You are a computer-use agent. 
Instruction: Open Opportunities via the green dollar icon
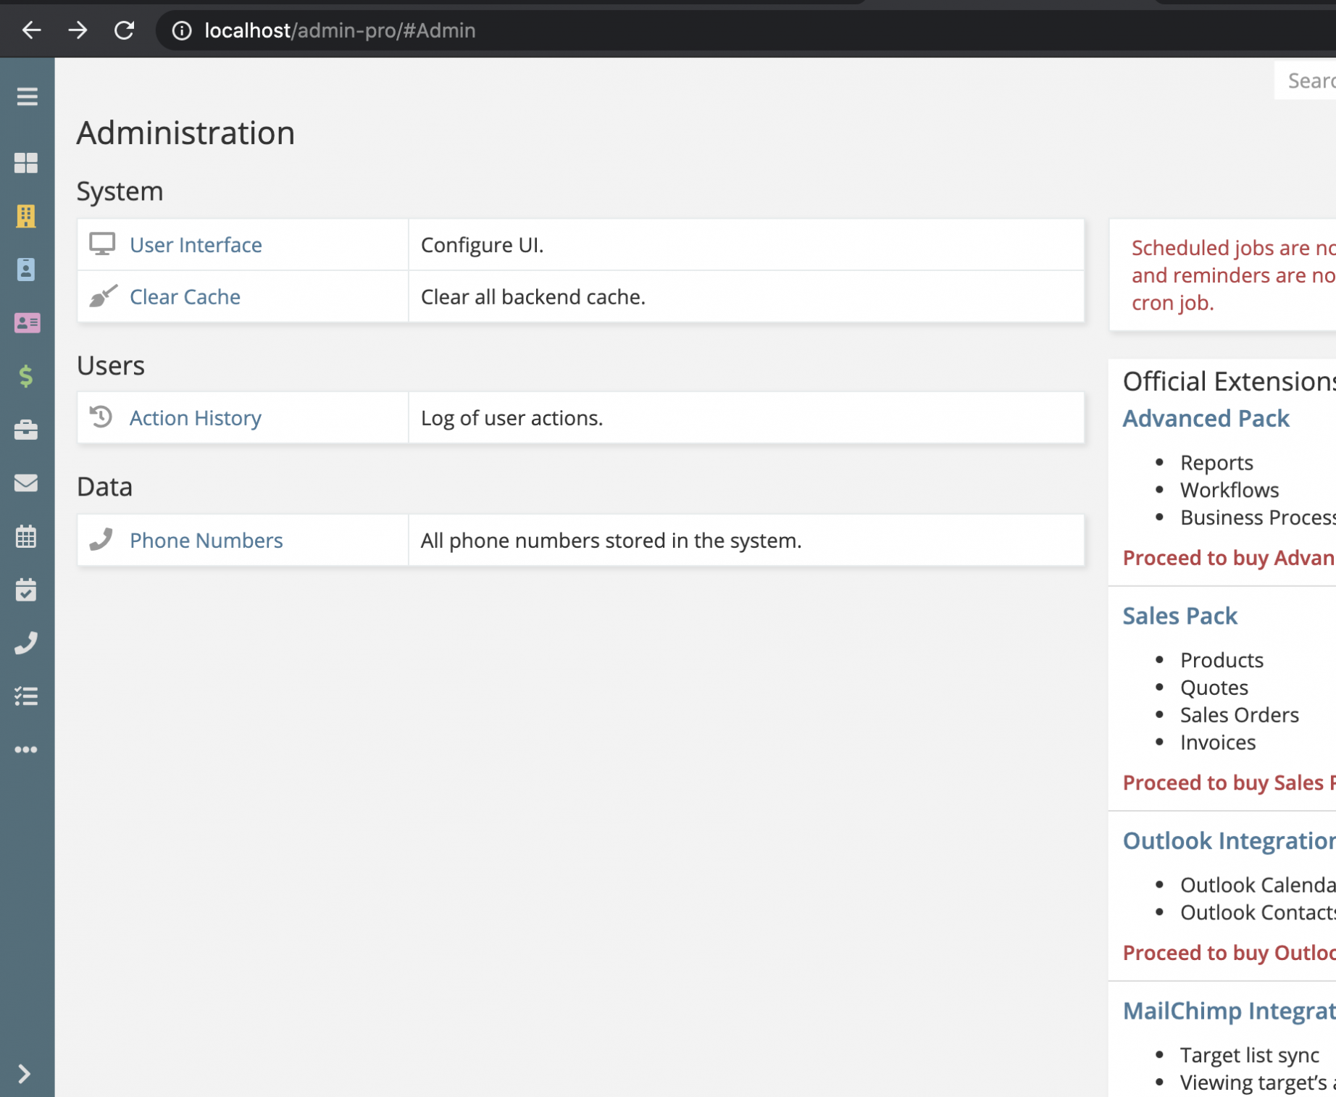tap(26, 376)
